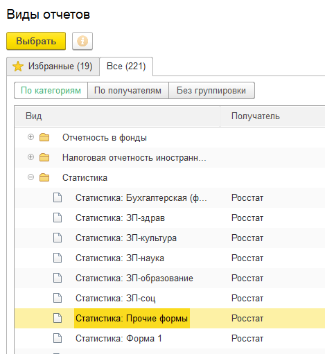This screenshot has width=325, height=354.
Task: Select the Статистика category row
Action: [x=170, y=177]
